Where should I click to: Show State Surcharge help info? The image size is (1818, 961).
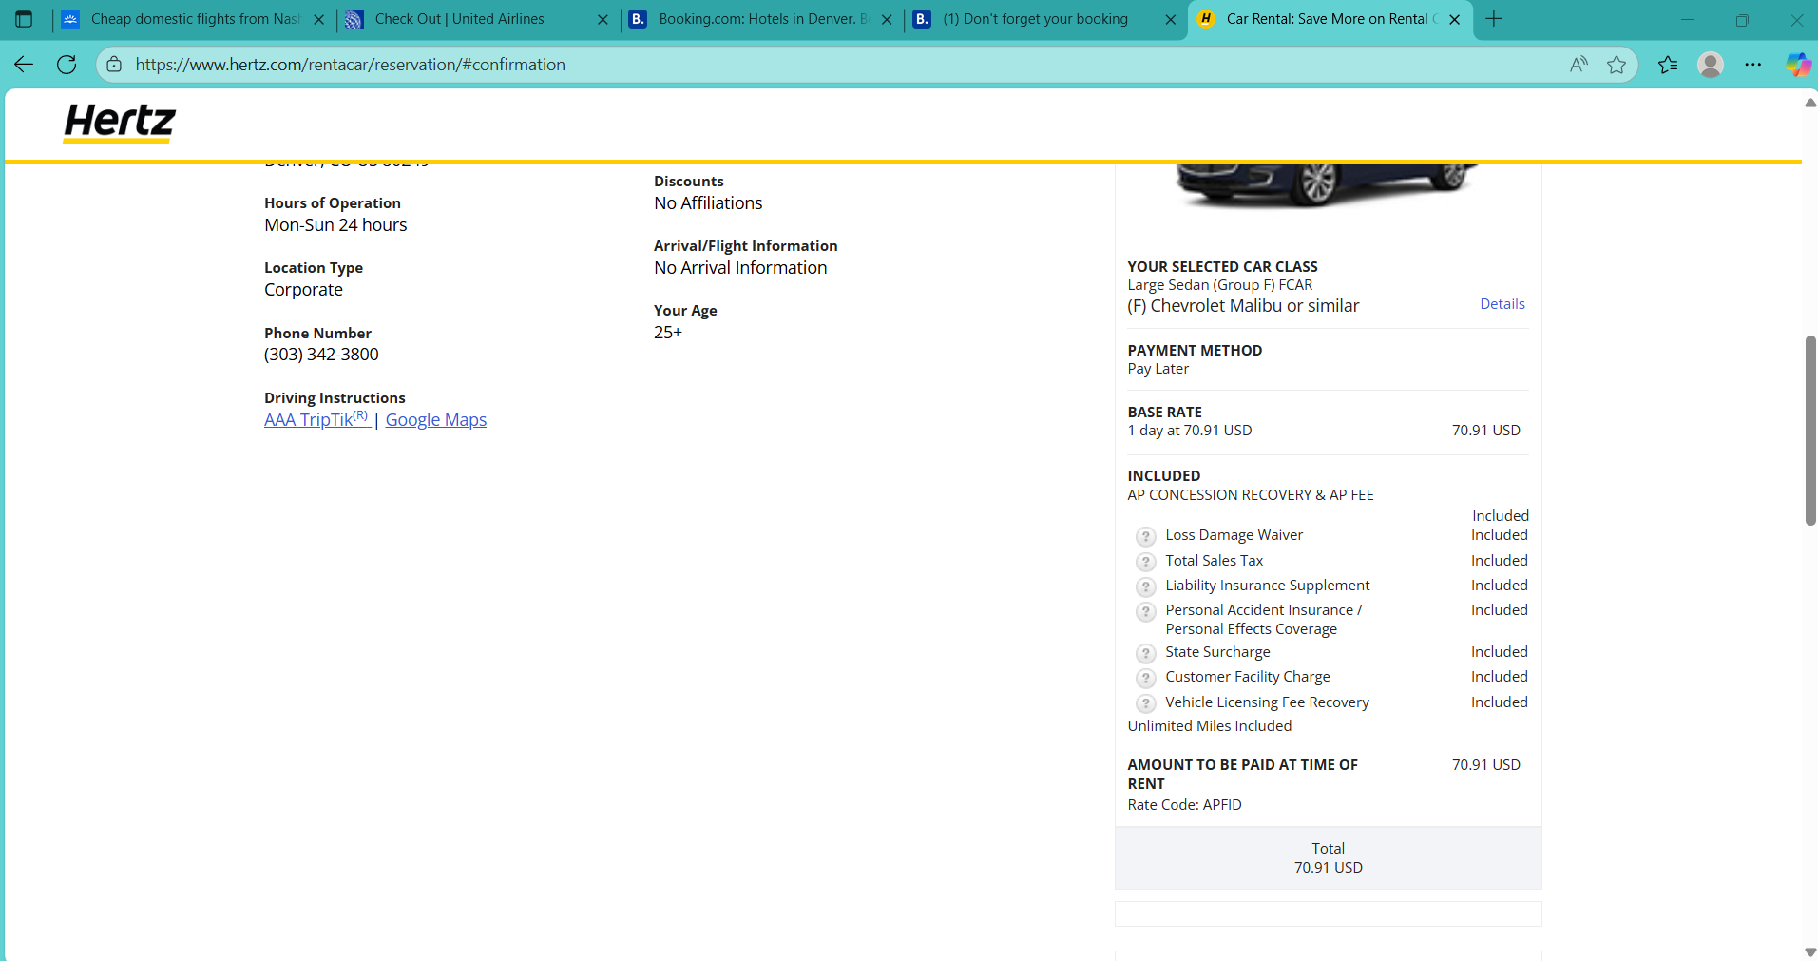click(x=1146, y=653)
